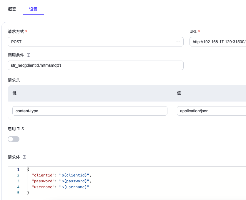Image resolution: width=246 pixels, height=200 pixels.
Task: Click into the URL input field
Action: click(218, 42)
